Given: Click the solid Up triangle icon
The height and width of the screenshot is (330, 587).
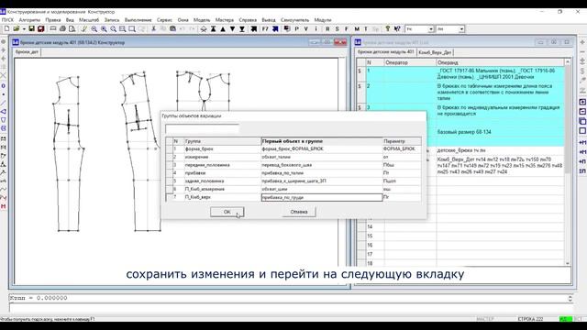Looking at the screenshot, I should pos(223,28).
